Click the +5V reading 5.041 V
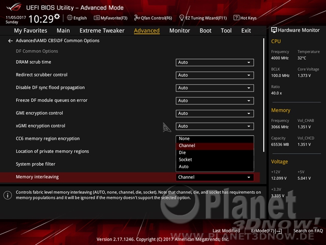This screenshot has width=326, height=245. (304, 178)
